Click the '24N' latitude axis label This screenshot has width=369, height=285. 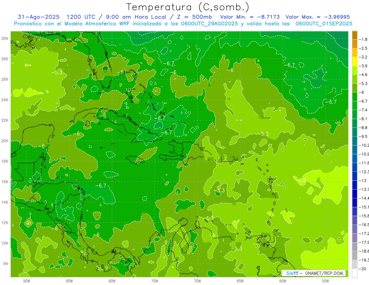(x=5, y=100)
